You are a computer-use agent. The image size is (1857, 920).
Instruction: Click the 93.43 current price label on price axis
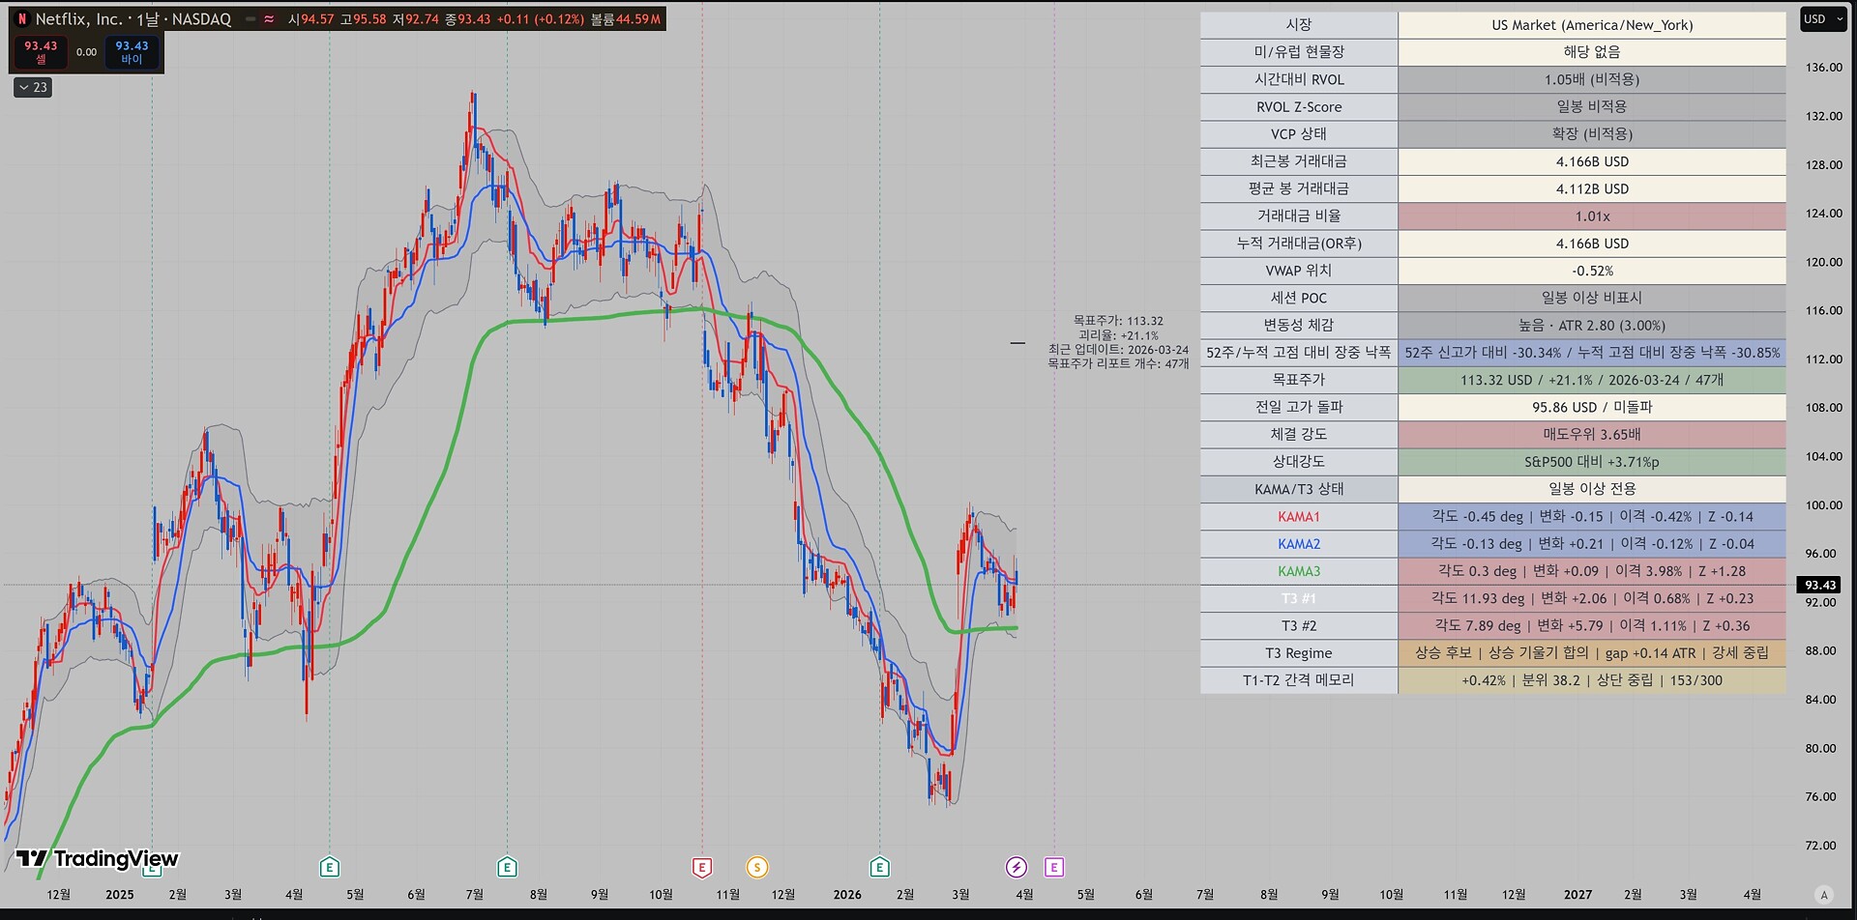click(1819, 585)
